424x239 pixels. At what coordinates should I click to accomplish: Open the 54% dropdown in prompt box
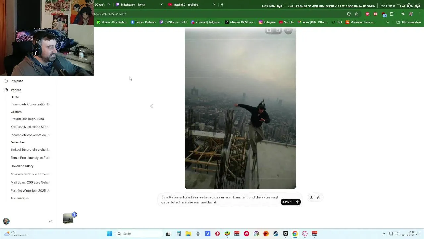[287, 202]
